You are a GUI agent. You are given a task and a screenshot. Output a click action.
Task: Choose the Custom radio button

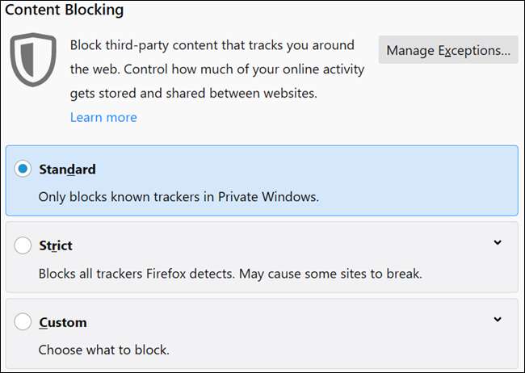(x=23, y=322)
